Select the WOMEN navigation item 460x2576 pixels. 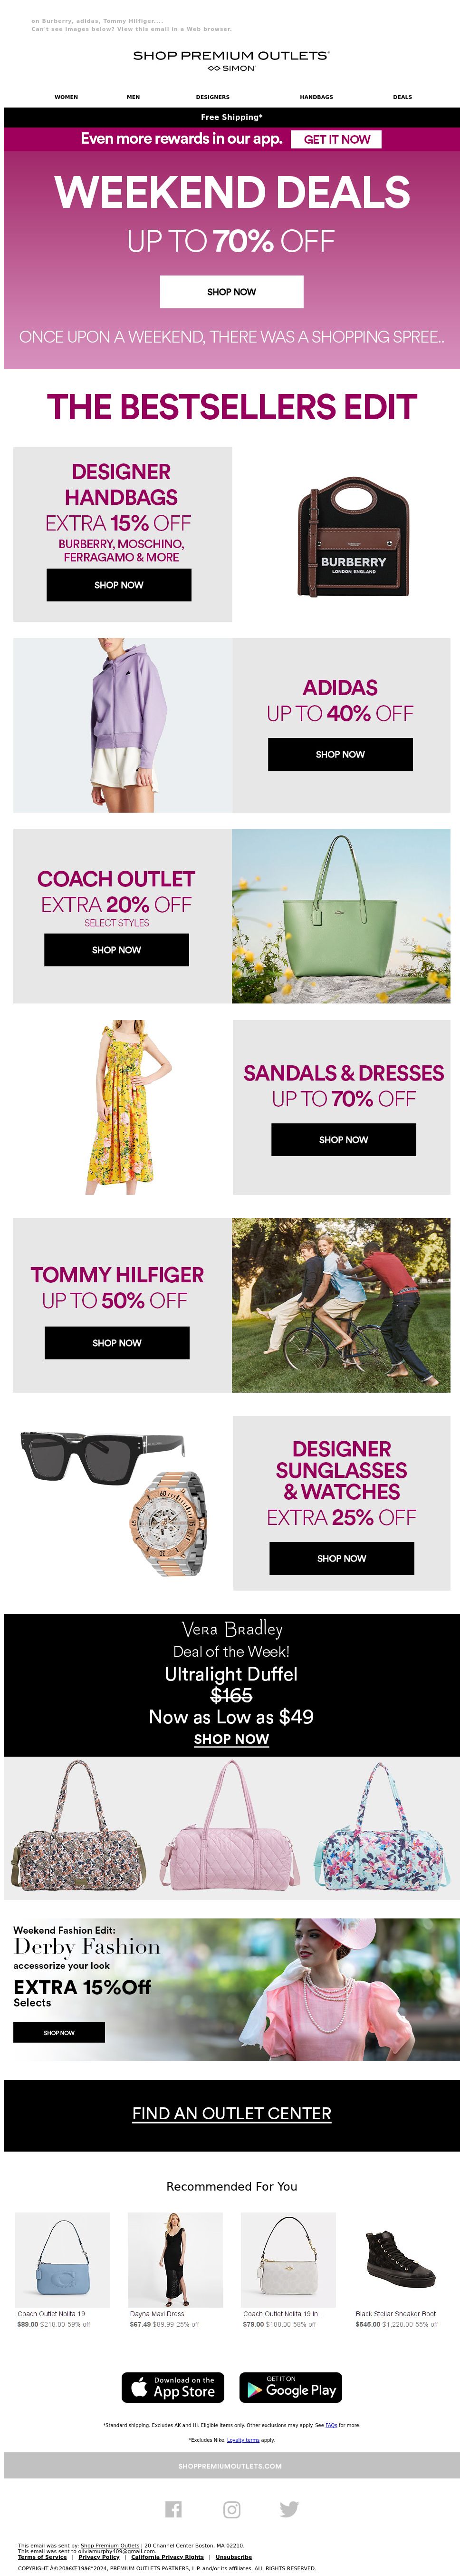pyautogui.click(x=66, y=97)
